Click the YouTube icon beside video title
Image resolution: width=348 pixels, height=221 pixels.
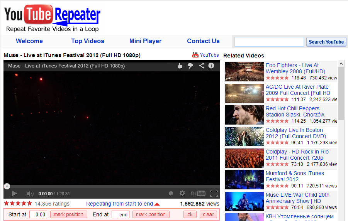(x=195, y=55)
